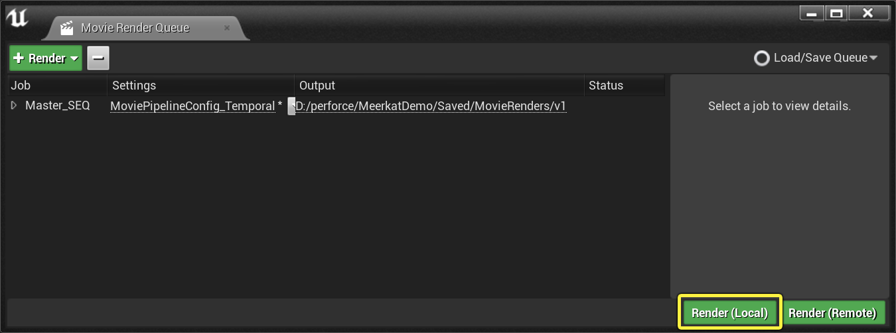Close the Movie Render Queue tab

pos(227,28)
